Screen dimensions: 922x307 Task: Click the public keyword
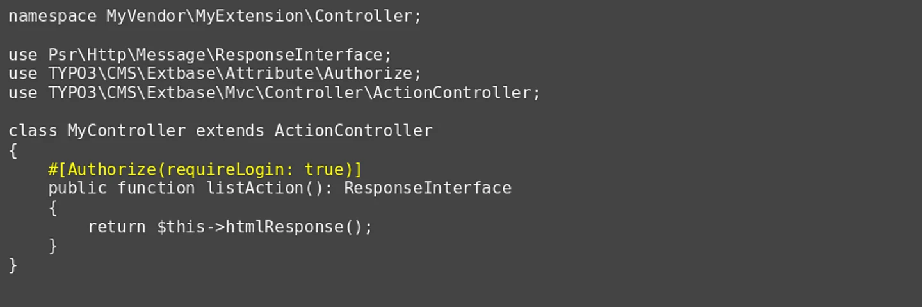point(77,188)
